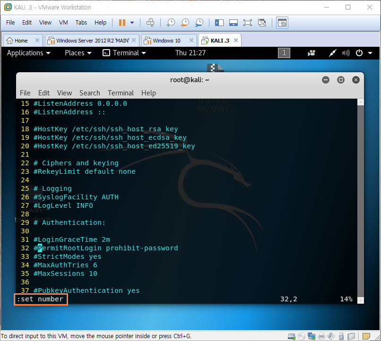The height and width of the screenshot is (341, 381).
Task: Click the CD/DVD drive status icon
Action: [301, 336]
